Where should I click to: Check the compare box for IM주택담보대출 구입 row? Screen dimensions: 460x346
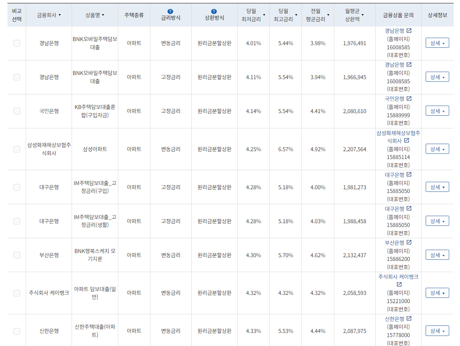coord(17,187)
